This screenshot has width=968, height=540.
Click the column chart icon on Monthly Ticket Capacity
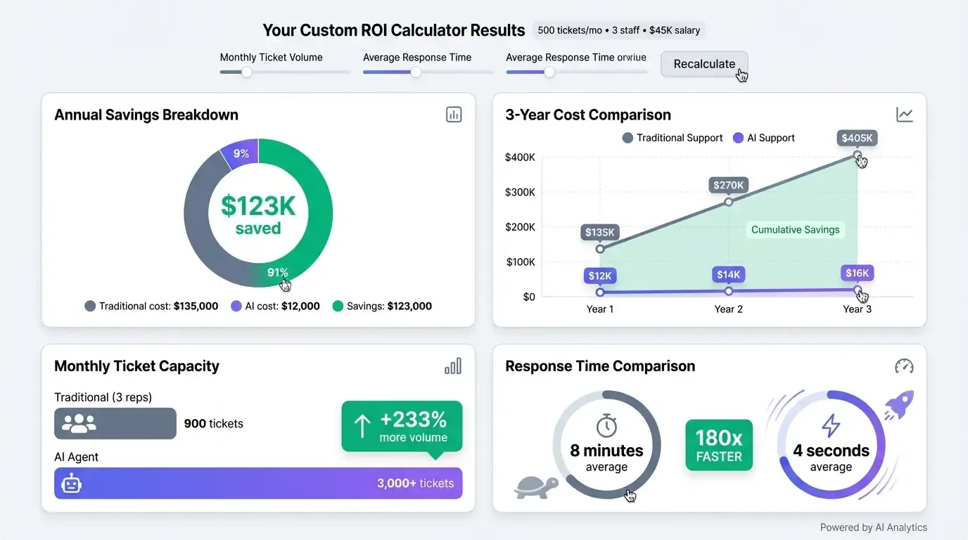coord(454,365)
